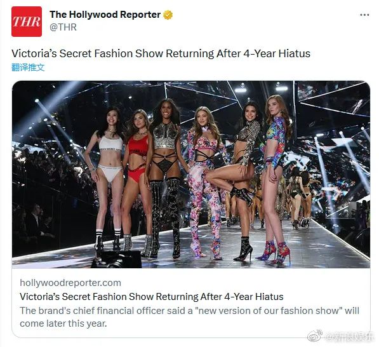
Task: Select the tweet text about Victoria's Secret
Action: (x=161, y=53)
